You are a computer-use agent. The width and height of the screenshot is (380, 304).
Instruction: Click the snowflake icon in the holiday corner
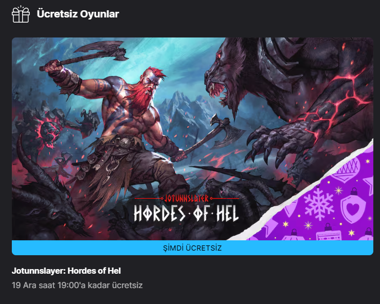point(318,204)
